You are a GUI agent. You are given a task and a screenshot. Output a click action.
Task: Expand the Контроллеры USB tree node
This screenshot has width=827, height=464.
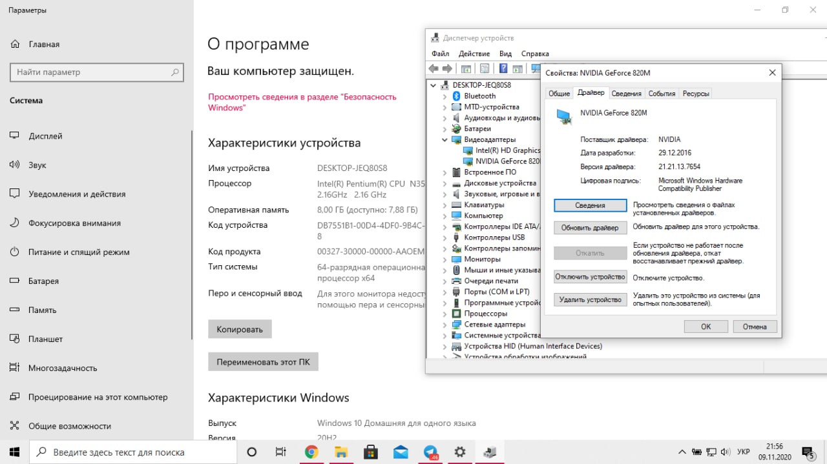coord(445,237)
